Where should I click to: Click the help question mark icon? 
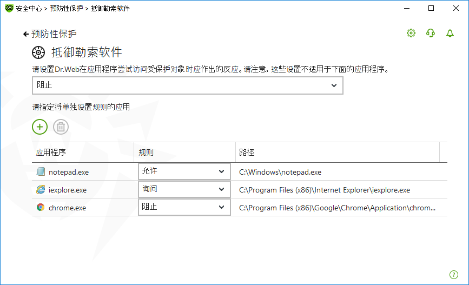(454, 274)
